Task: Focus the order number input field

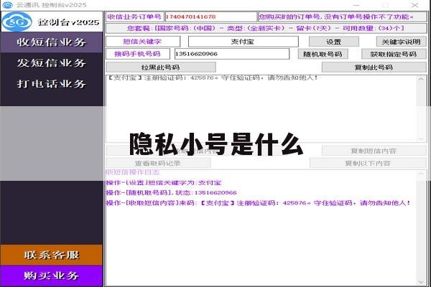Action: (x=210, y=17)
